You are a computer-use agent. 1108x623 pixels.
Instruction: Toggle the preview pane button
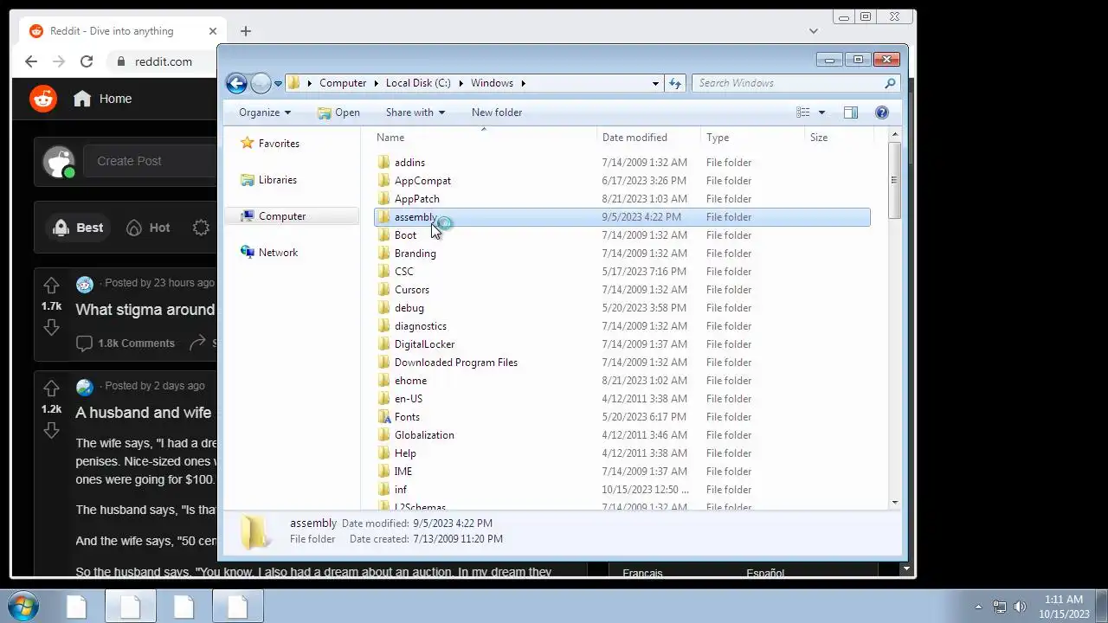(x=851, y=112)
